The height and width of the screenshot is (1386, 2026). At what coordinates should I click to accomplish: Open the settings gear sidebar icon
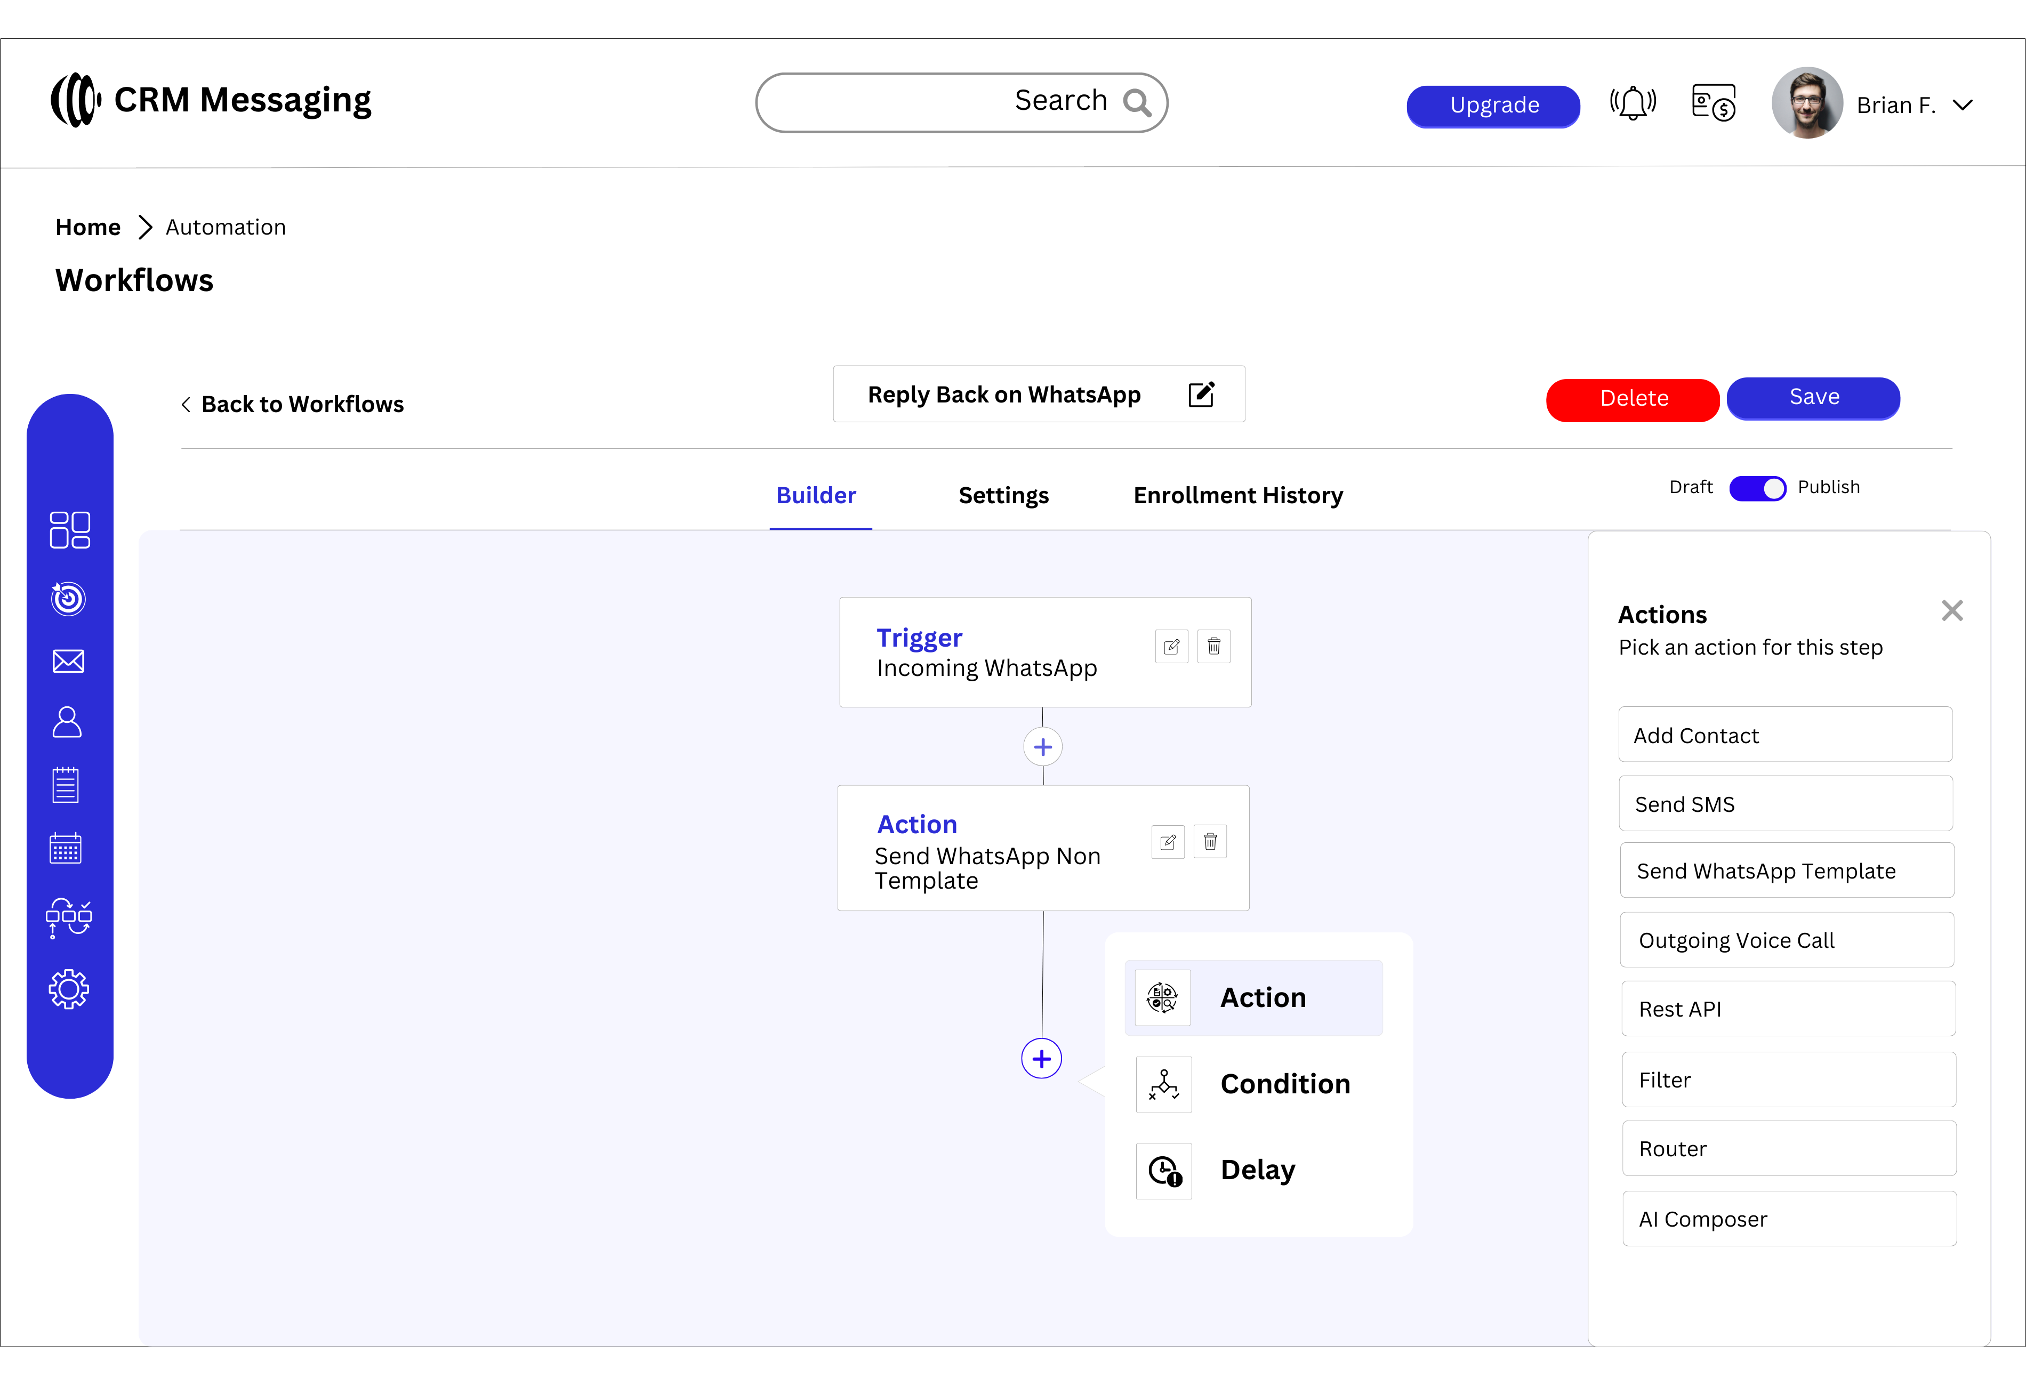coord(68,989)
